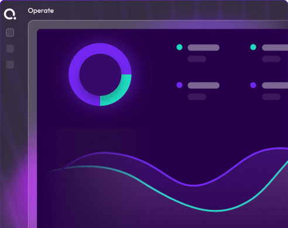Click the short value bar under the first teal legend label
288x228 pixels.
(197, 59)
